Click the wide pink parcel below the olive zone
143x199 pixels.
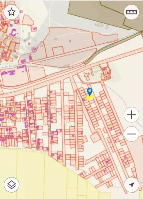point(105,38)
